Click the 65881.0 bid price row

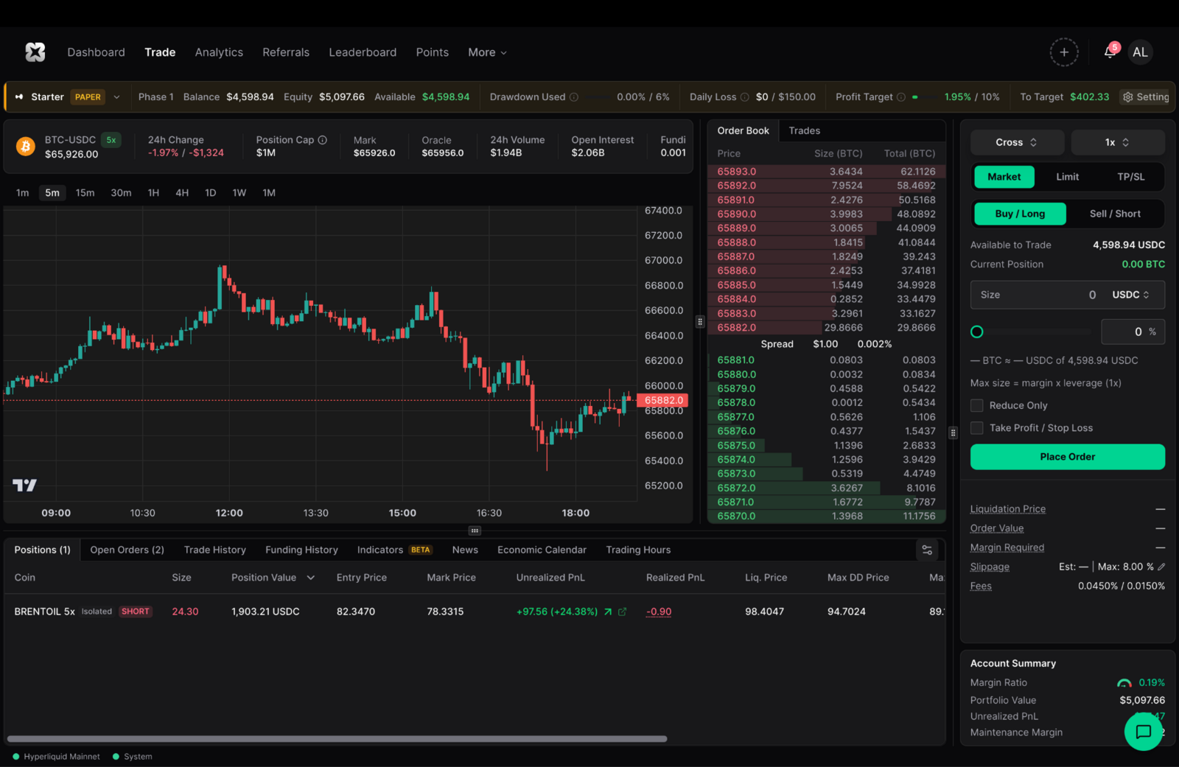coord(826,360)
